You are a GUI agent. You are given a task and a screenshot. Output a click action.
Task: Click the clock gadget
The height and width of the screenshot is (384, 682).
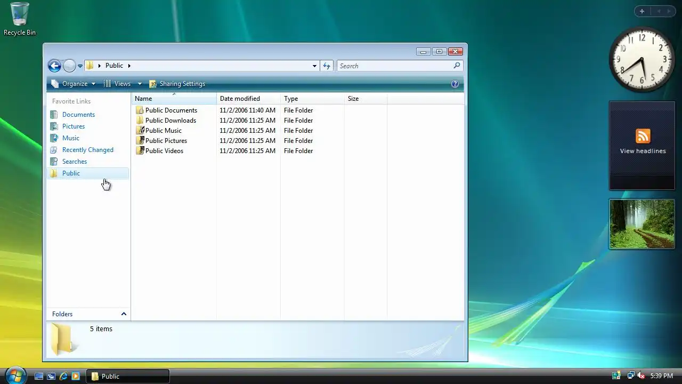642,60
